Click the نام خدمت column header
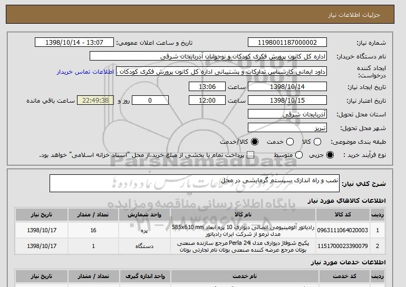 [x=245, y=276]
